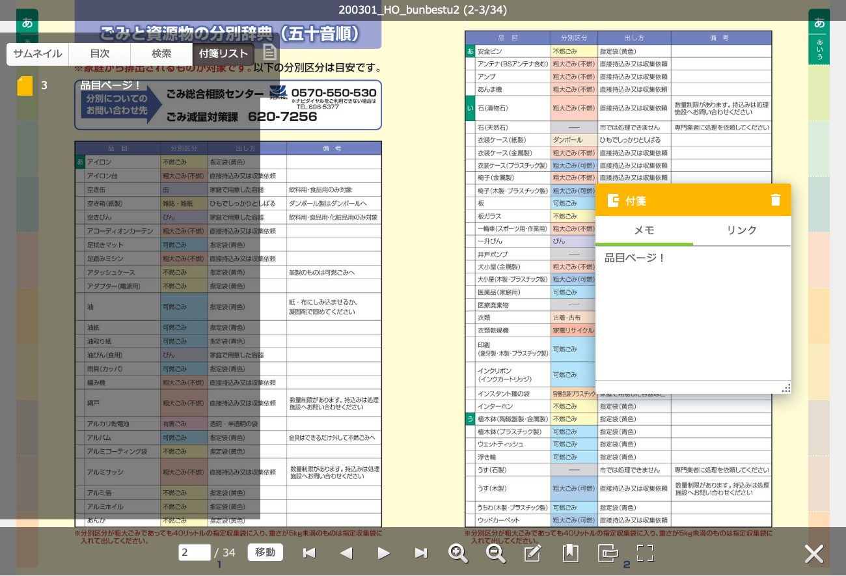Delete the sticky note with trash icon
846x576 pixels.
[x=775, y=200]
